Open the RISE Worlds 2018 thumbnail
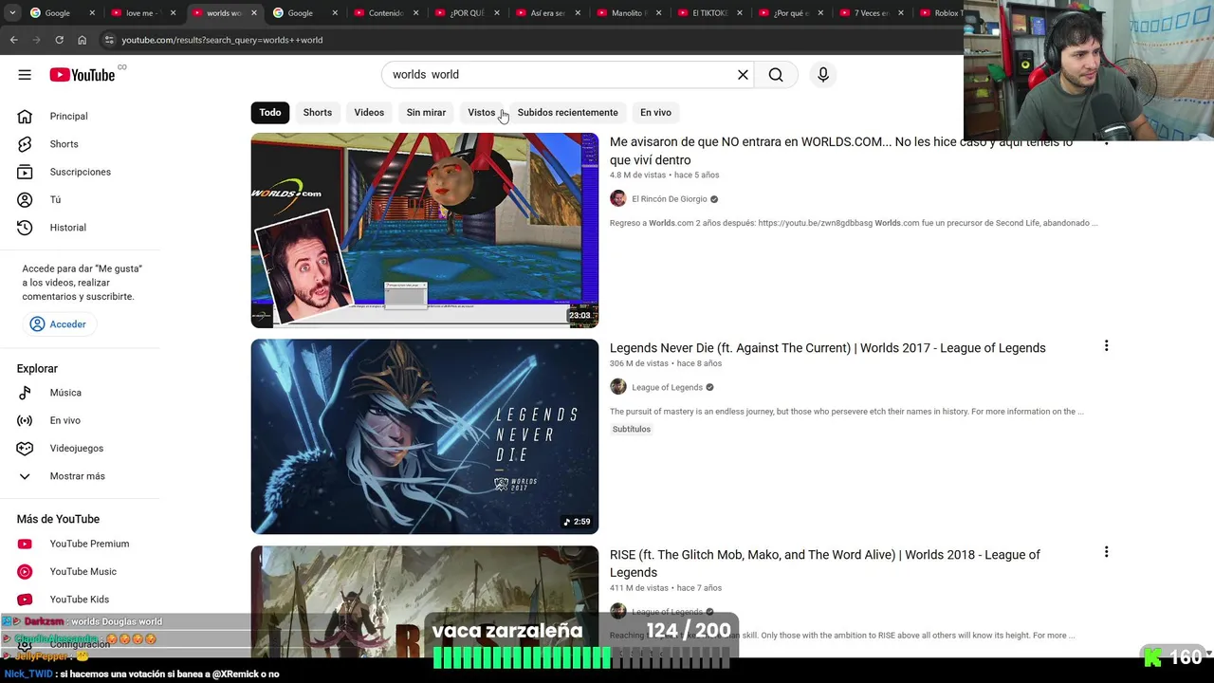The width and height of the screenshot is (1214, 683). 425,601
